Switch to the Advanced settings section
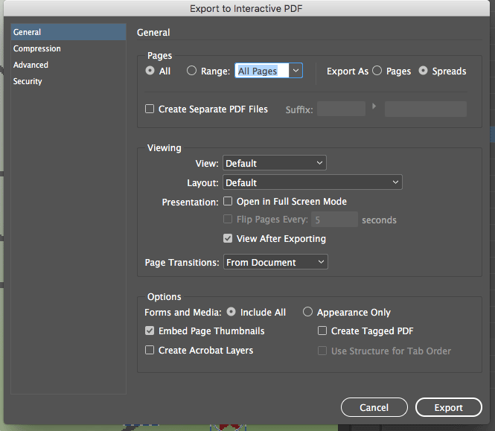495x431 pixels. 31,65
